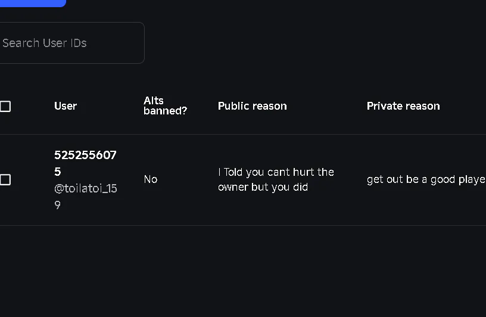This screenshot has width=486, height=317.
Task: Click the wrapped 9 under the username
Action: click(x=58, y=205)
